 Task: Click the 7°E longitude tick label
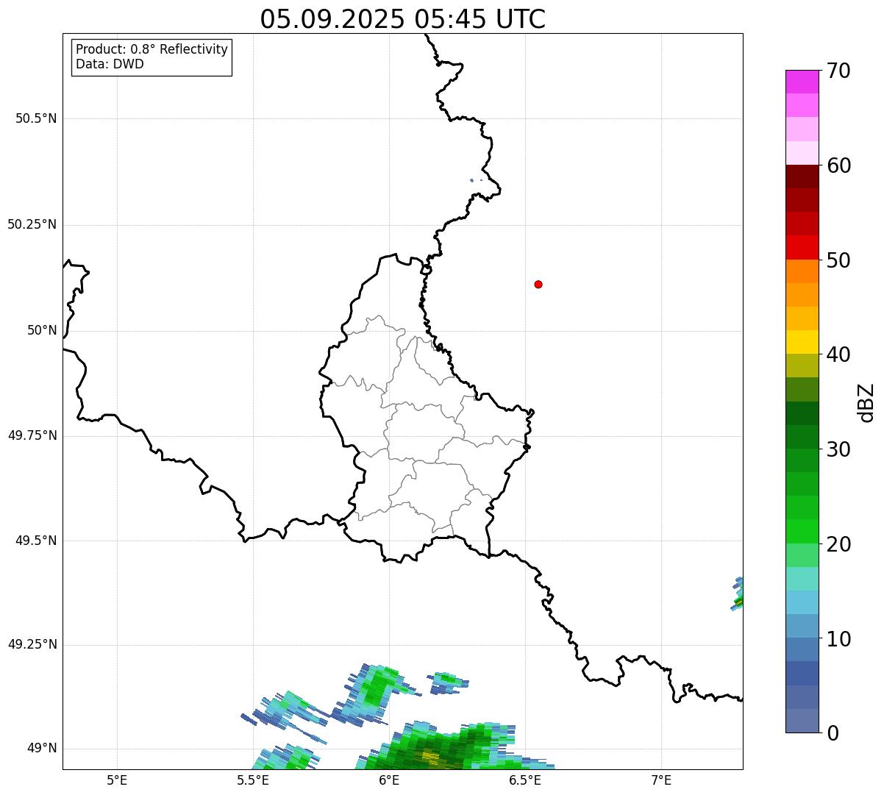[x=662, y=780]
